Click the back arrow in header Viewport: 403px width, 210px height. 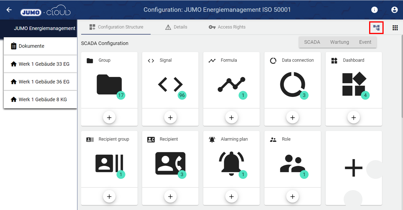click(9, 10)
